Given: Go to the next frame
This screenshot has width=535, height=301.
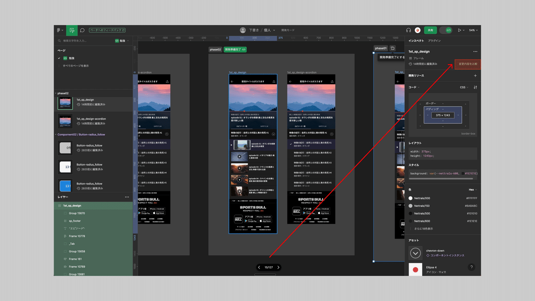Looking at the screenshot, I should [x=278, y=268].
